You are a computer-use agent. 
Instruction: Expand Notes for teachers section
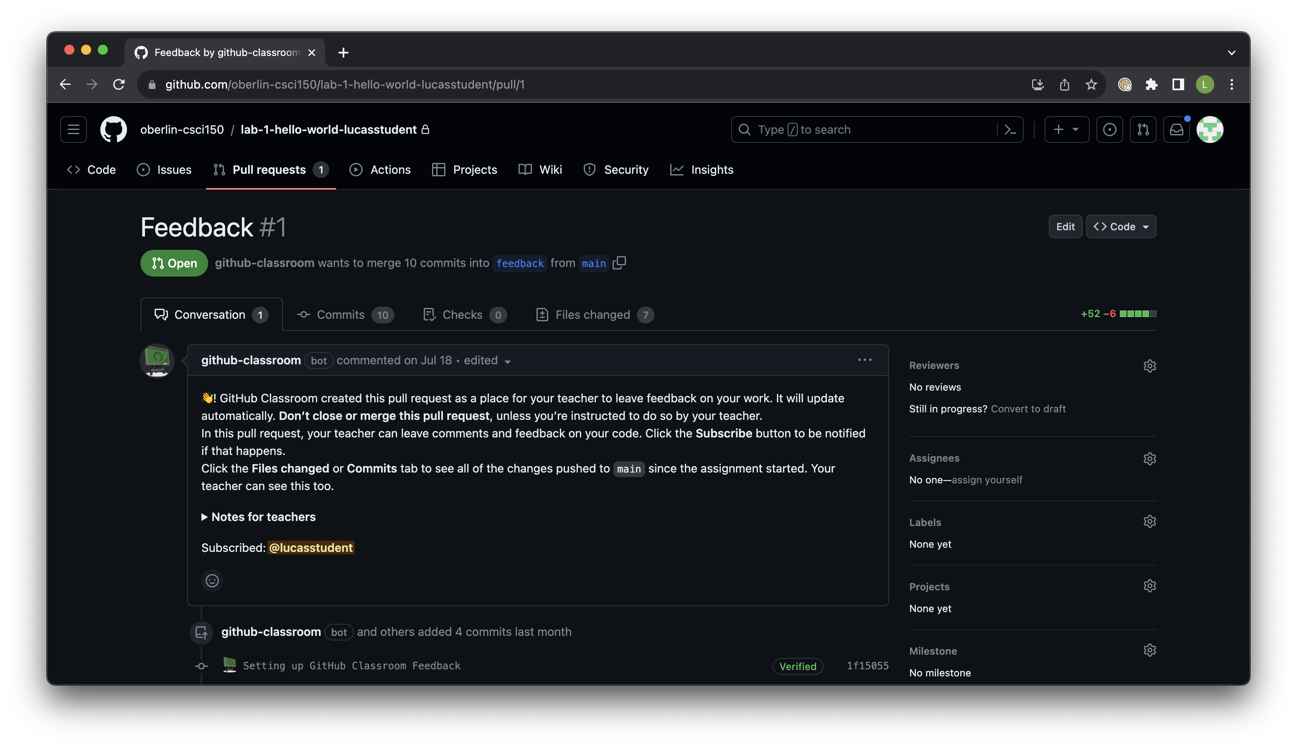[258, 517]
